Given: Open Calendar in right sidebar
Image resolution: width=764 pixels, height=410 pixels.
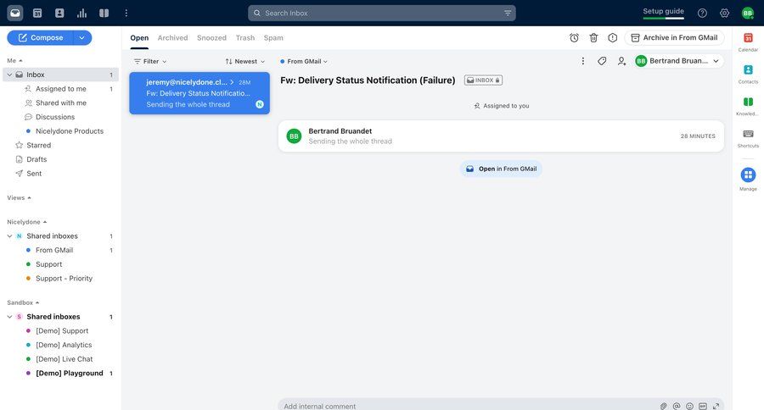Looking at the screenshot, I should [748, 42].
